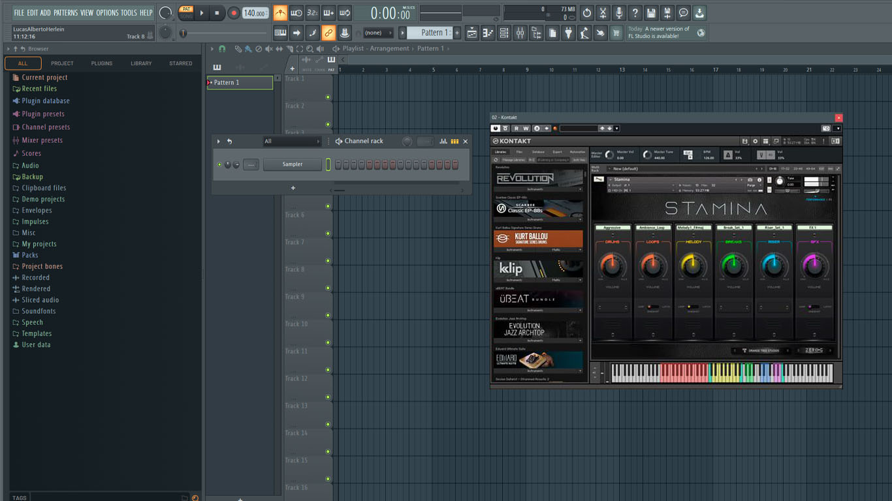The height and width of the screenshot is (501, 892).
Task: Toggle the record button in transport
Action: point(234,12)
